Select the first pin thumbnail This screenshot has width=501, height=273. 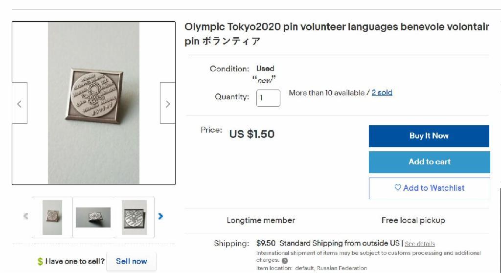click(x=52, y=217)
